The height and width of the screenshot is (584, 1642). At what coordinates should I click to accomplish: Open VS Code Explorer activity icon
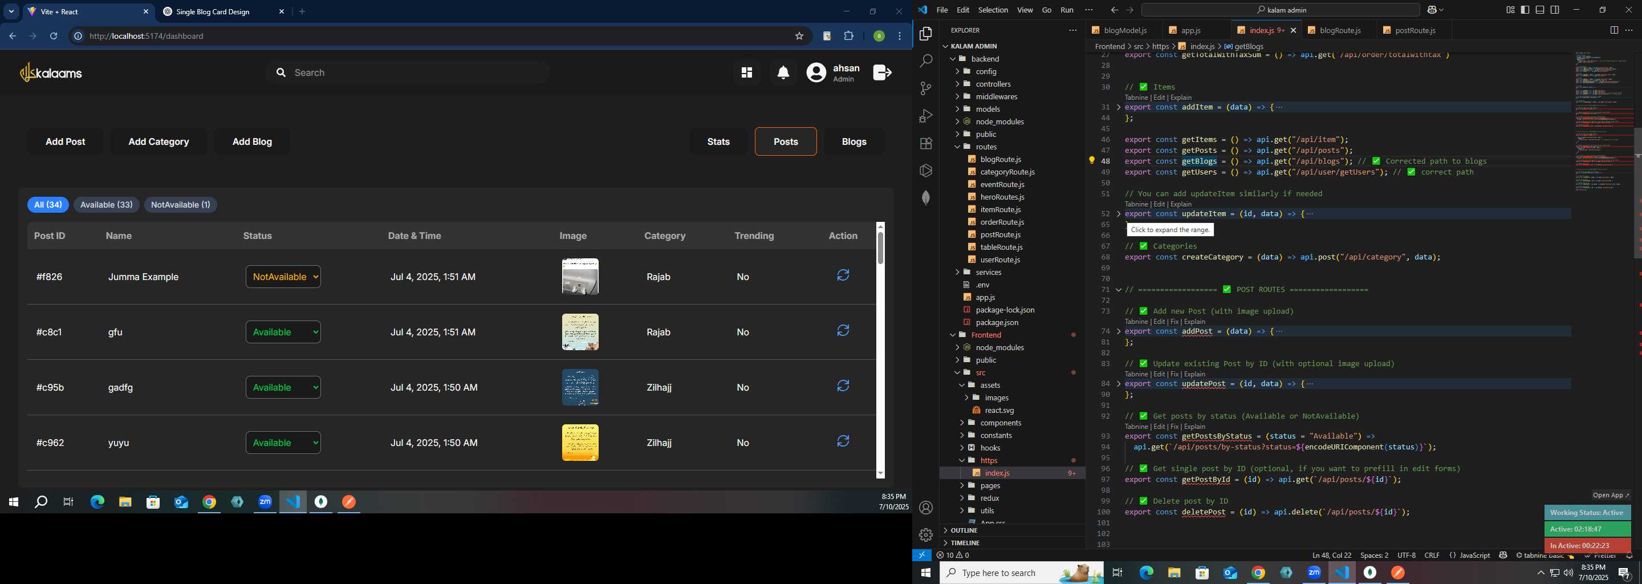(925, 34)
